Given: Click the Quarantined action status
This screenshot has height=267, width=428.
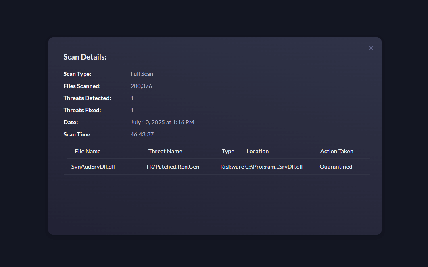Looking at the screenshot, I should click(x=336, y=166).
